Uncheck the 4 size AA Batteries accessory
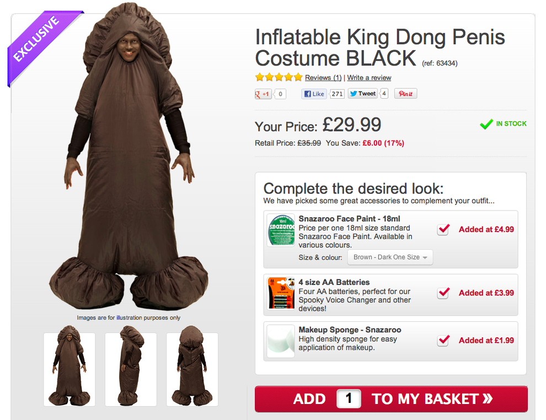The width and height of the screenshot is (546, 420). [x=443, y=293]
